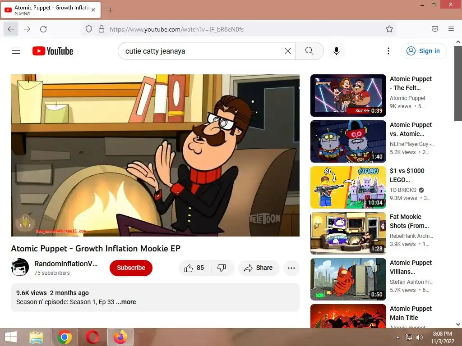This screenshot has width=462, height=346.
Task: Click the Share button
Action: click(259, 268)
